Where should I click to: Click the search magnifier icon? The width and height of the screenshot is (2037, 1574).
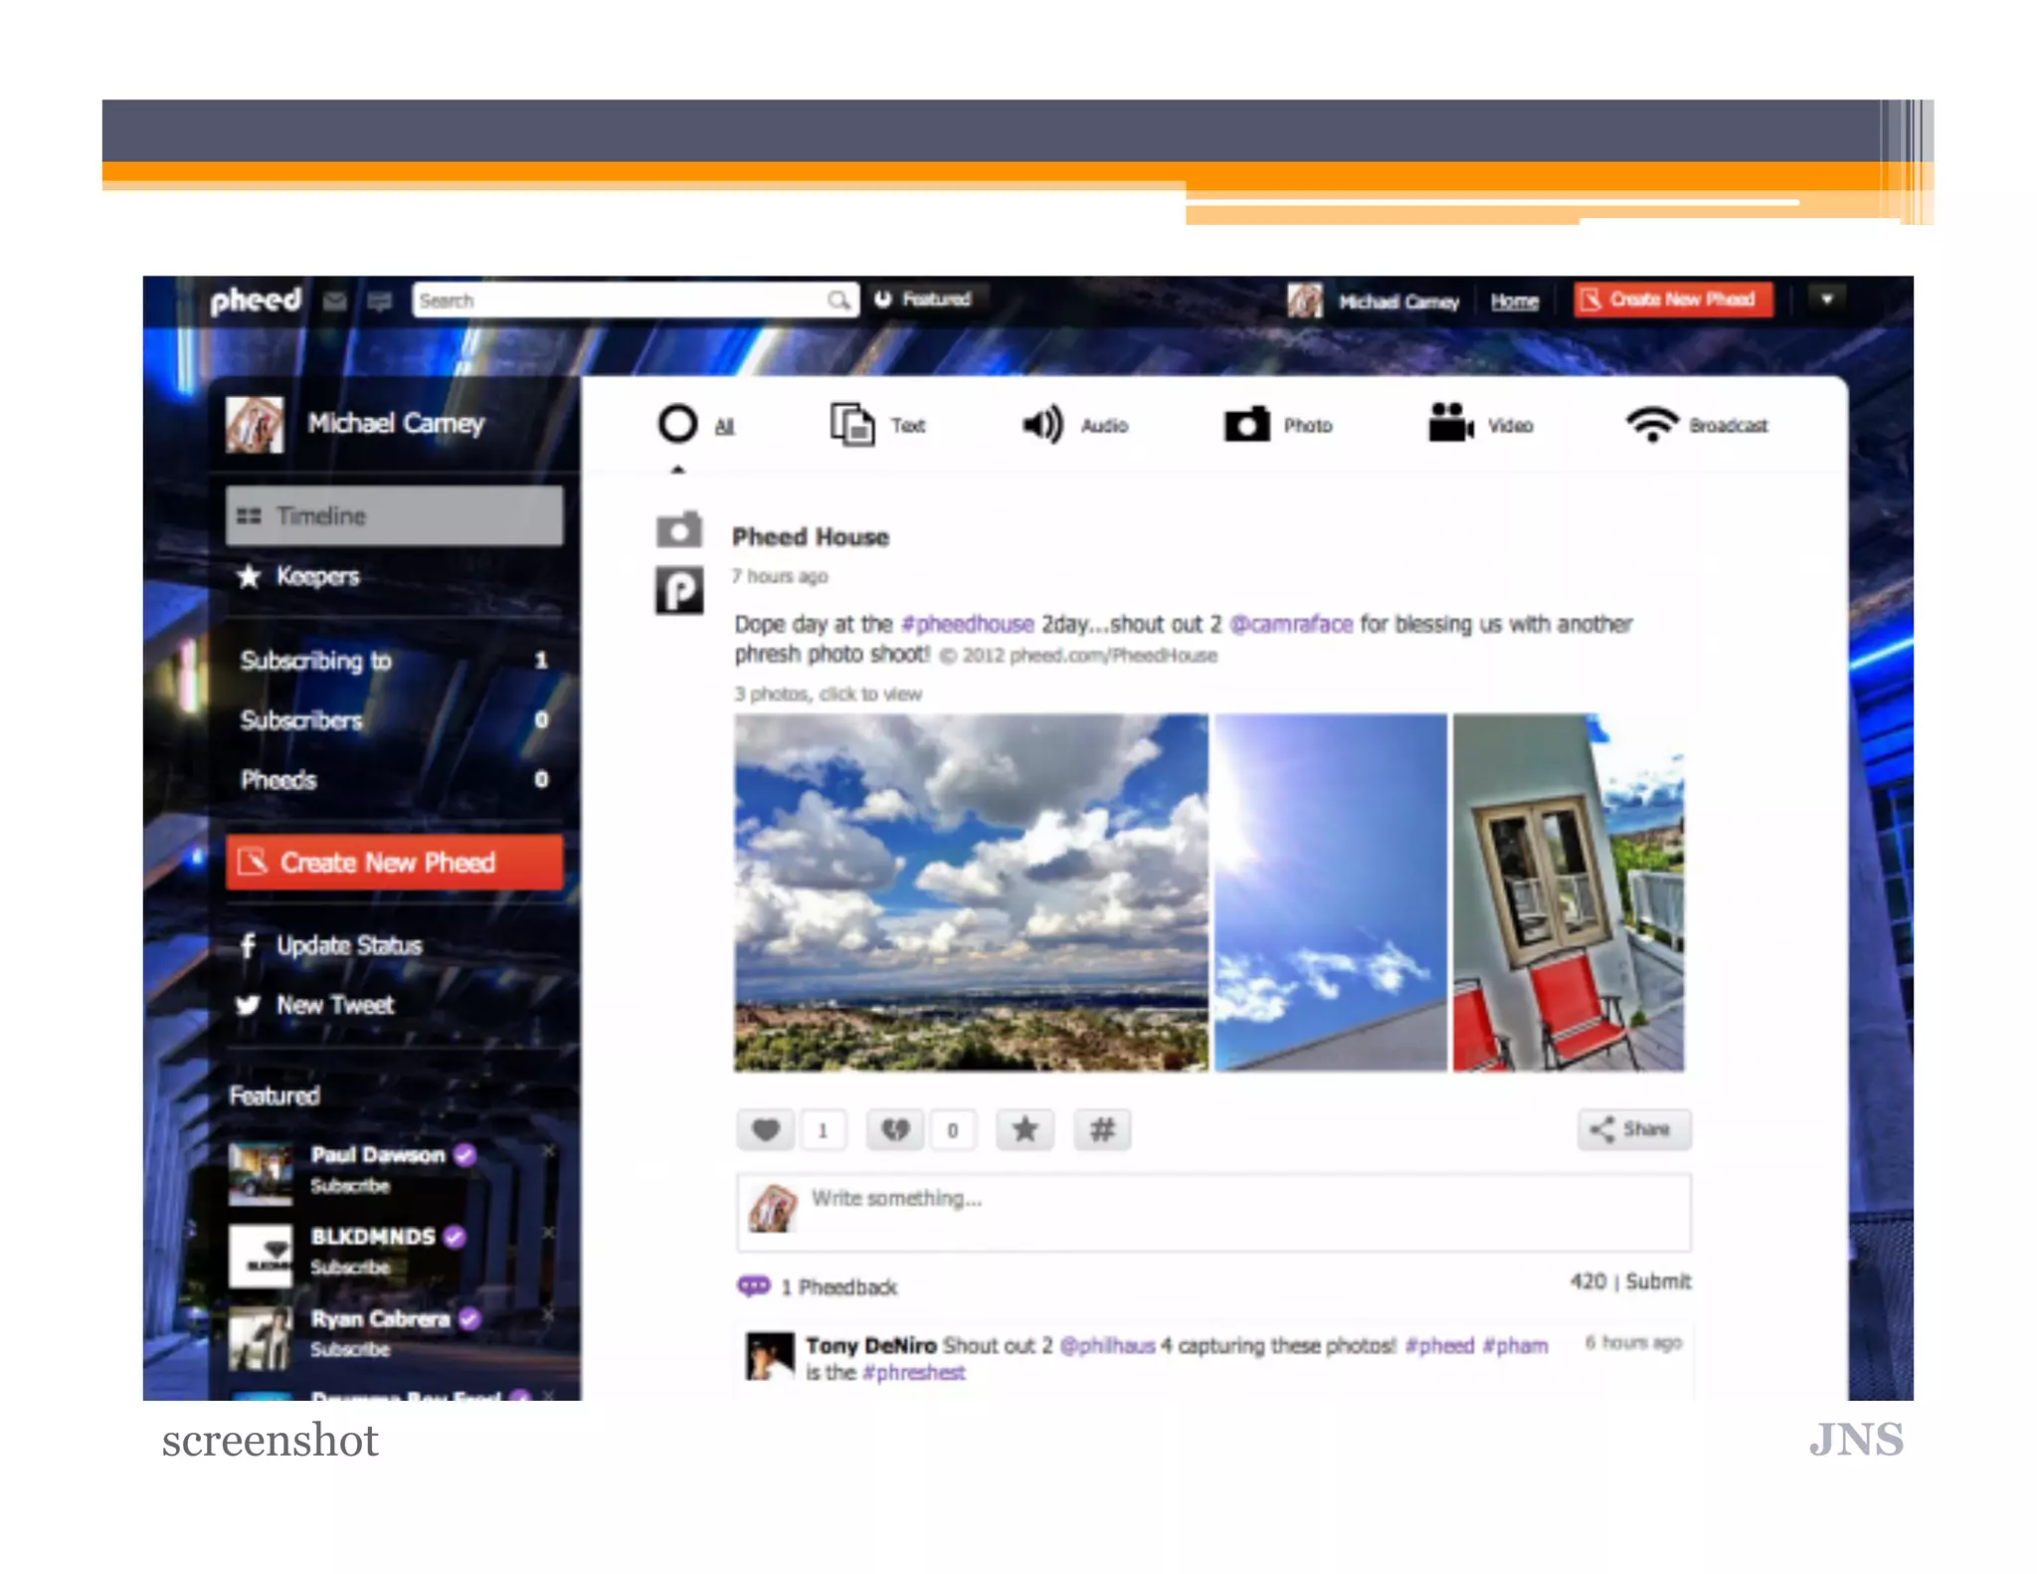coord(838,299)
